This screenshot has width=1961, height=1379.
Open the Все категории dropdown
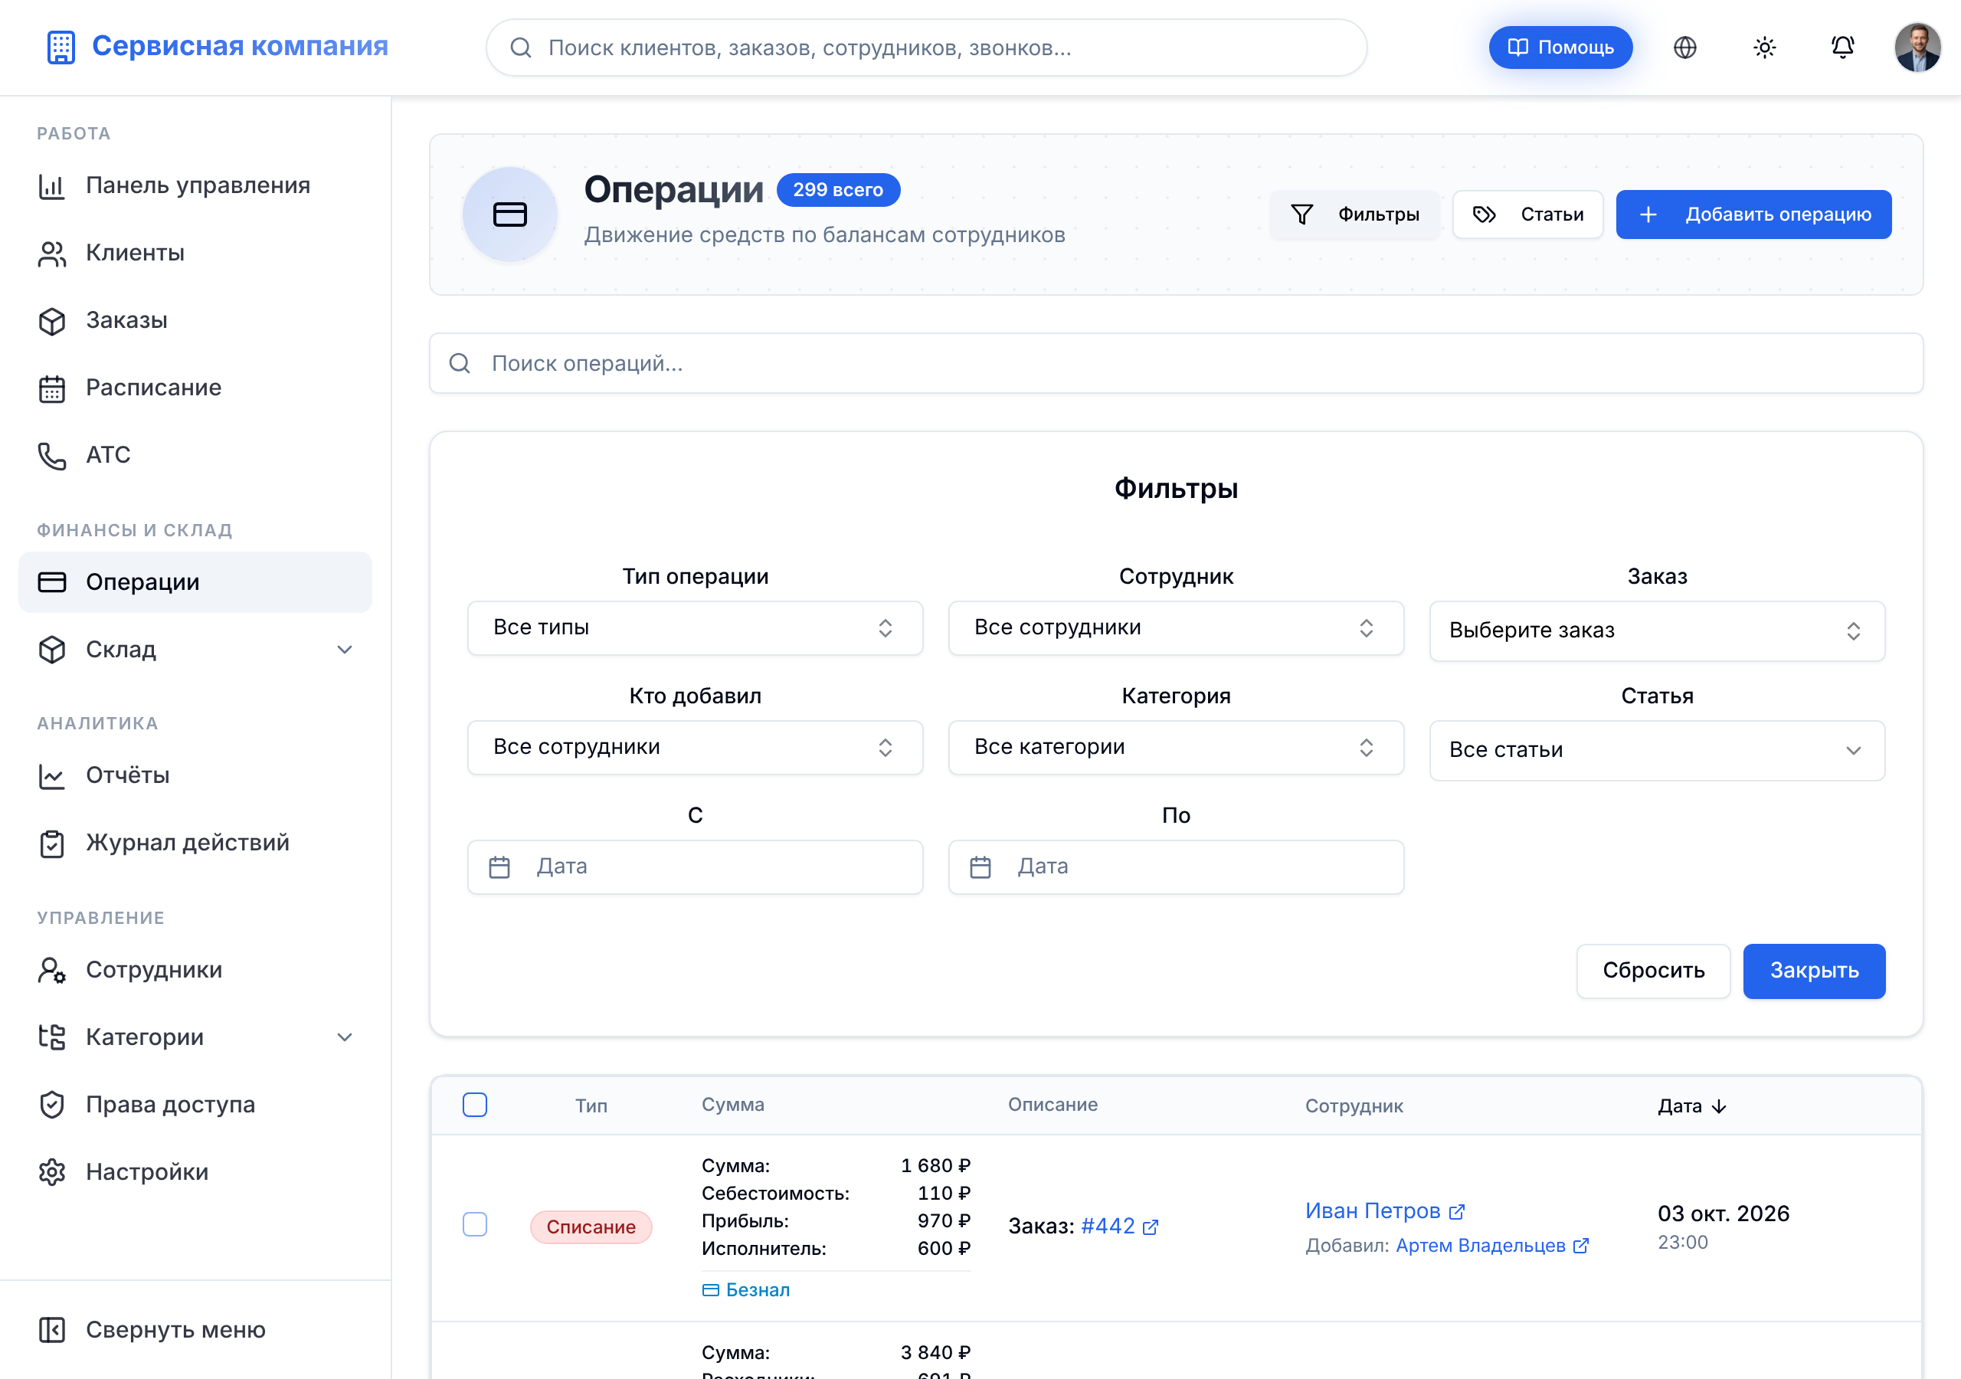point(1176,748)
